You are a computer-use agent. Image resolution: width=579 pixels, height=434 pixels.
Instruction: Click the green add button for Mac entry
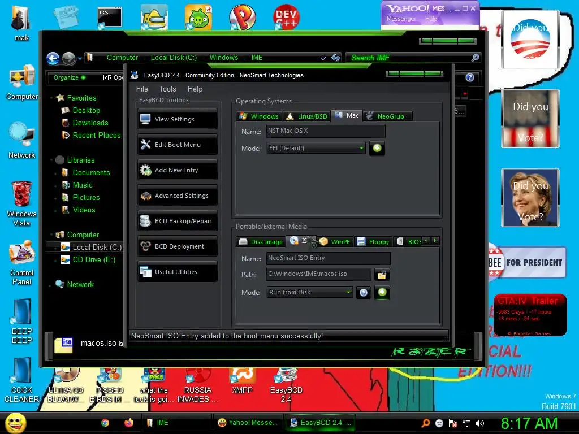(377, 148)
